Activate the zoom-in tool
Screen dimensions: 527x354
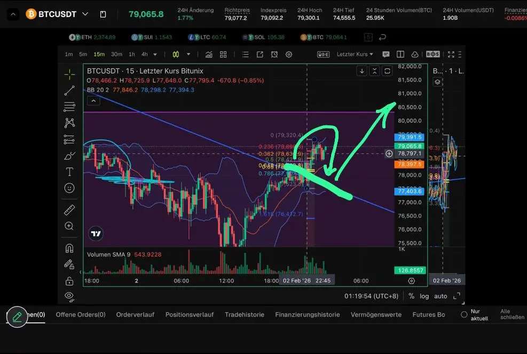click(69, 226)
